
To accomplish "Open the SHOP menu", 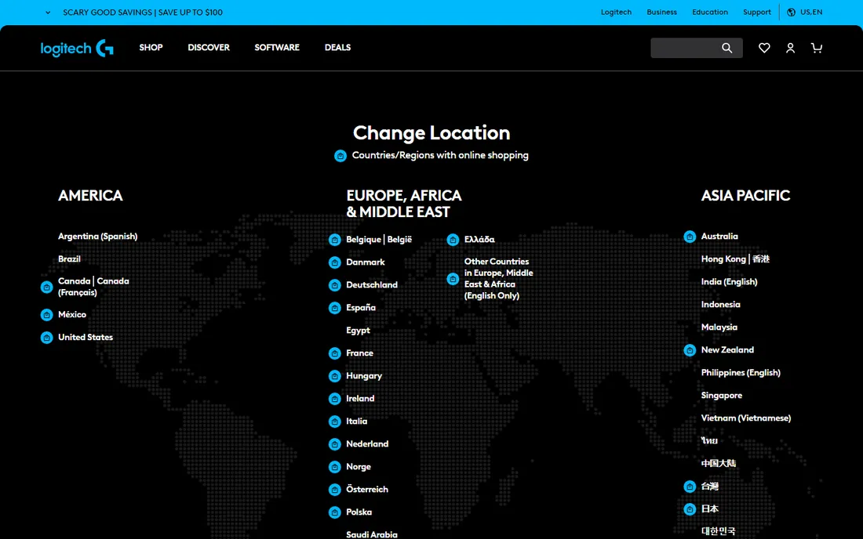I will (151, 48).
